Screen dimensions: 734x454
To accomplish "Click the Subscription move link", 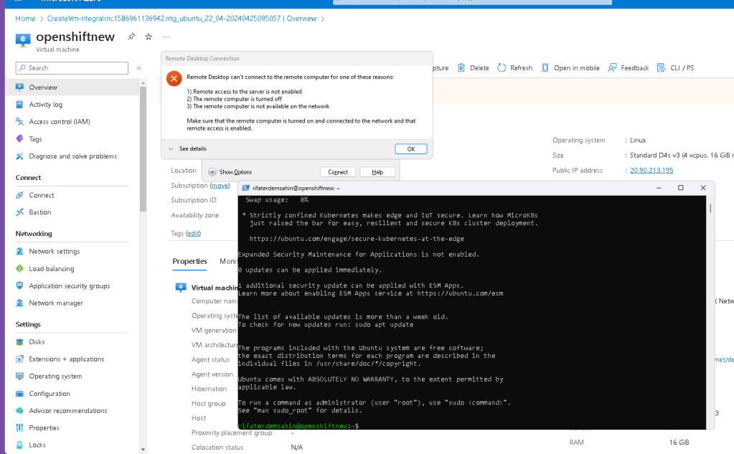I will tap(220, 185).
